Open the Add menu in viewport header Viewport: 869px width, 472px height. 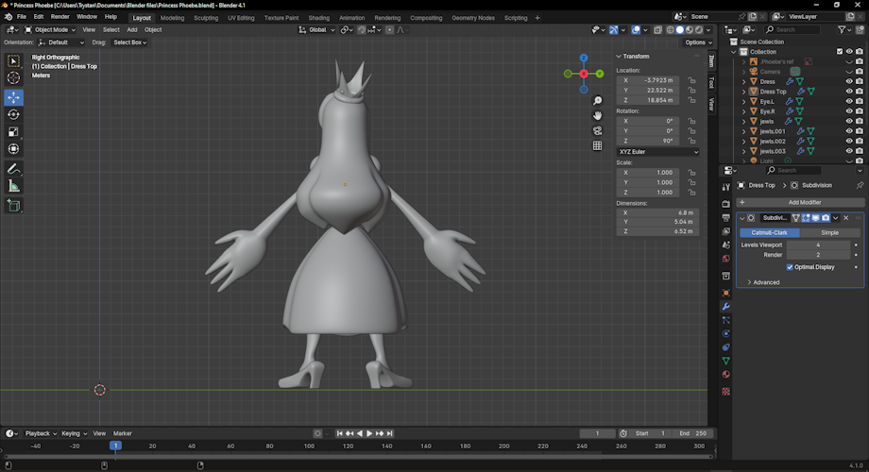point(132,30)
